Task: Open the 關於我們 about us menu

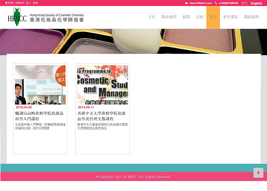Action: coord(169,17)
